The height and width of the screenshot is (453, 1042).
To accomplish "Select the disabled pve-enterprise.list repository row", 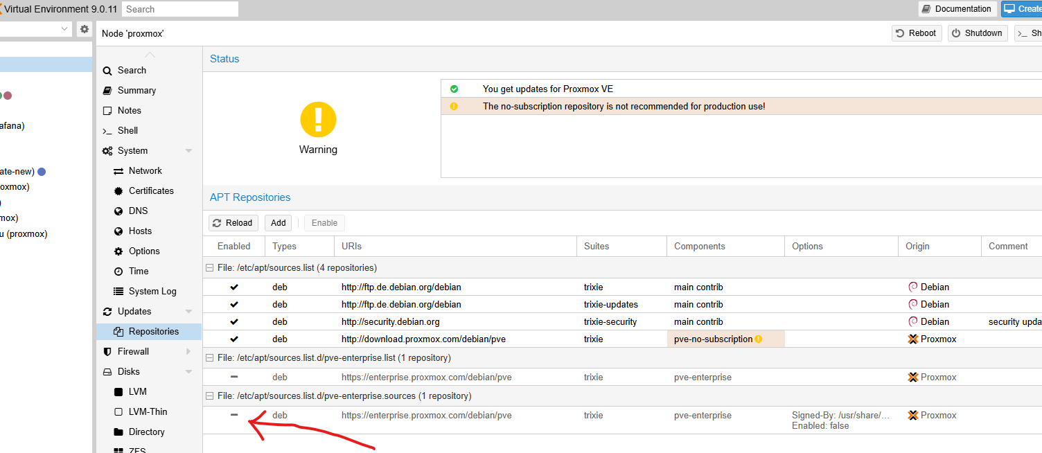I will coord(622,377).
